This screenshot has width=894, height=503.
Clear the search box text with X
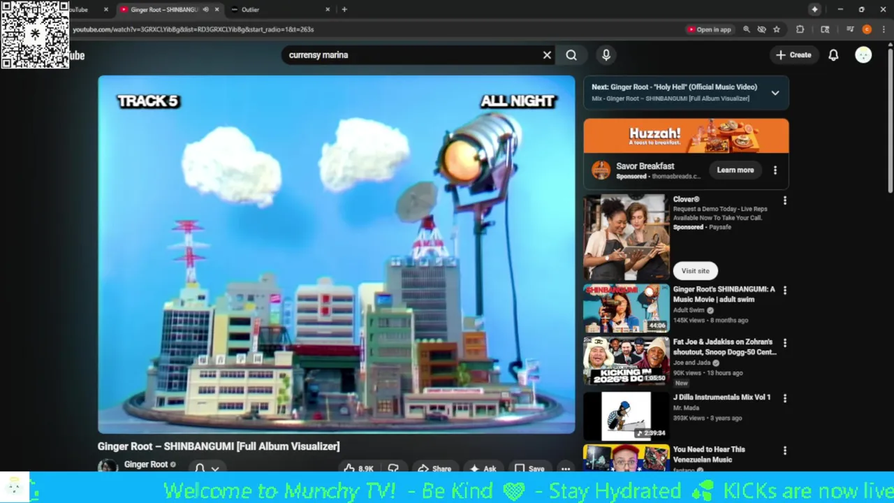point(547,55)
